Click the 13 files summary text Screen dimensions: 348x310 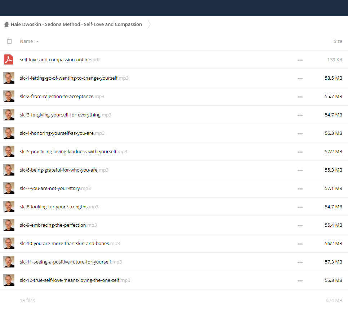[27, 301]
